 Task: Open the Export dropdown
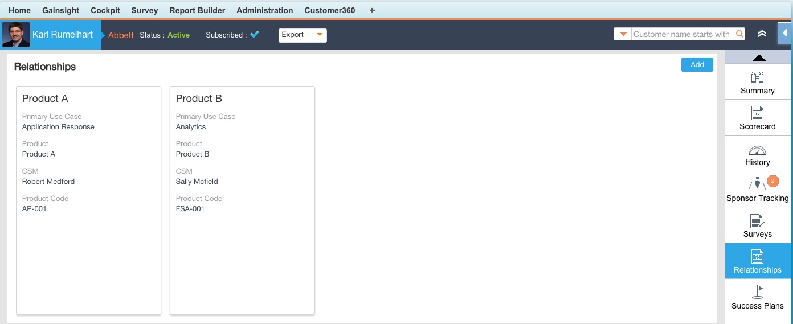(303, 35)
